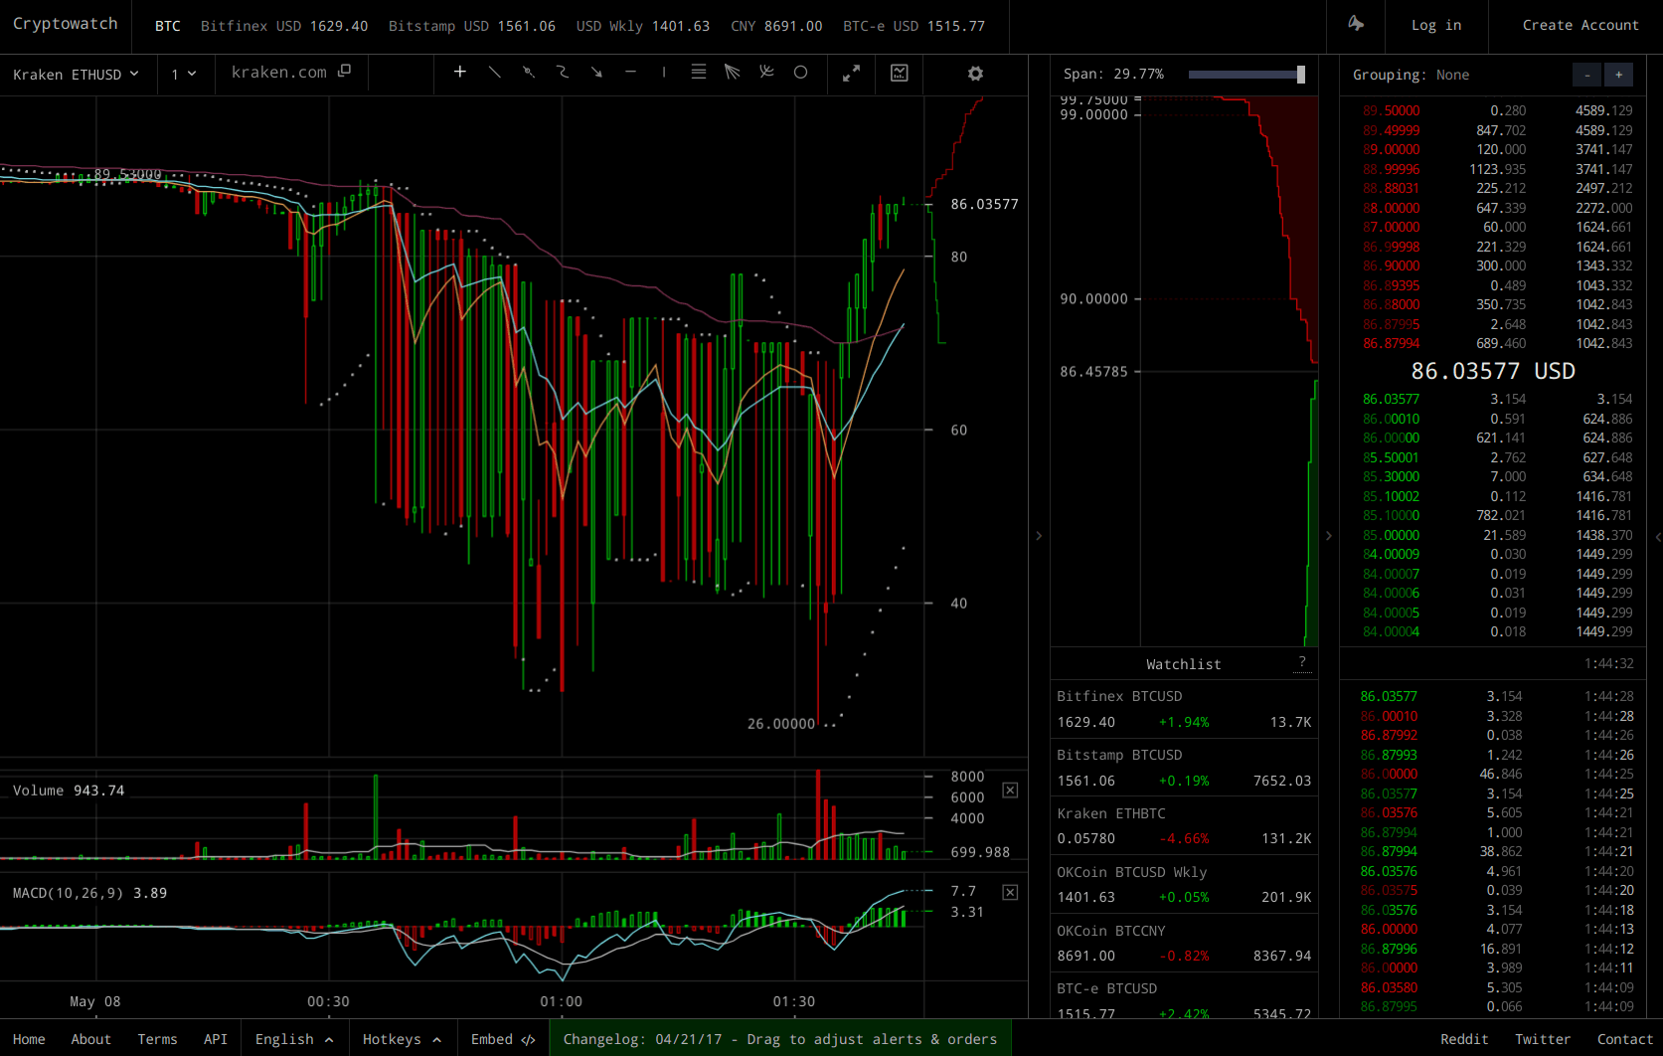The width and height of the screenshot is (1663, 1056).
Task: Open chart settings gear
Action: point(975,74)
